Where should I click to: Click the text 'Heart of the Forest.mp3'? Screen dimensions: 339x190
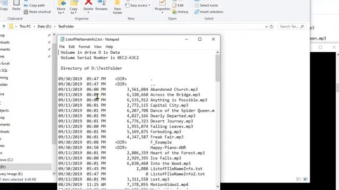click(x=177, y=153)
